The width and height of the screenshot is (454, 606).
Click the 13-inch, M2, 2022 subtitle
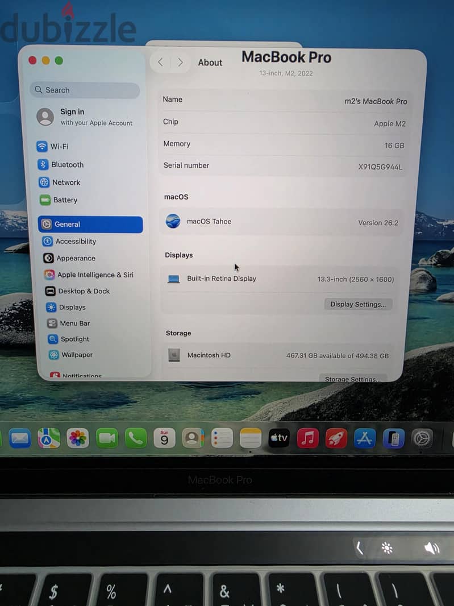tap(286, 73)
